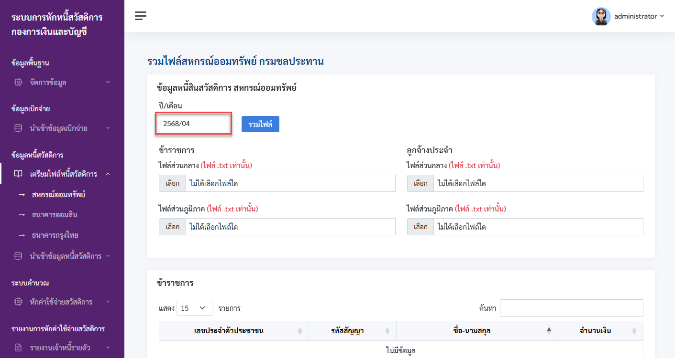Click the blue รวมไฟล์ button
The width and height of the screenshot is (675, 358).
[x=260, y=124]
